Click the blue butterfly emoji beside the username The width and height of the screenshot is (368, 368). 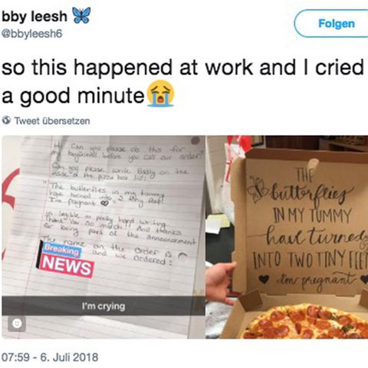pos(81,15)
